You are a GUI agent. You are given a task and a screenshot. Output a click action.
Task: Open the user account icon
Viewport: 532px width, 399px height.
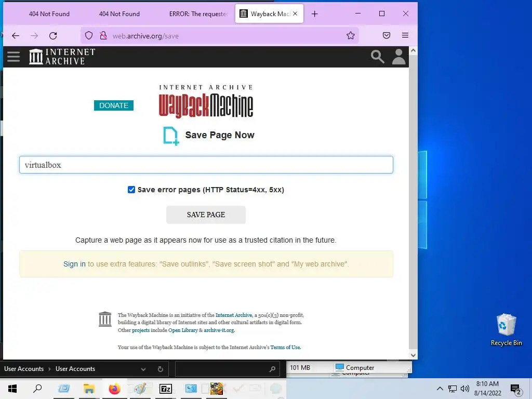point(398,57)
